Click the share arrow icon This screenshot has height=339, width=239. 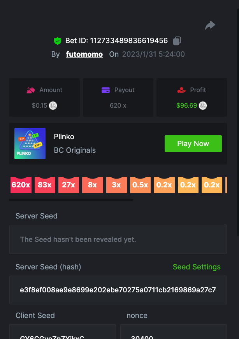[210, 26]
